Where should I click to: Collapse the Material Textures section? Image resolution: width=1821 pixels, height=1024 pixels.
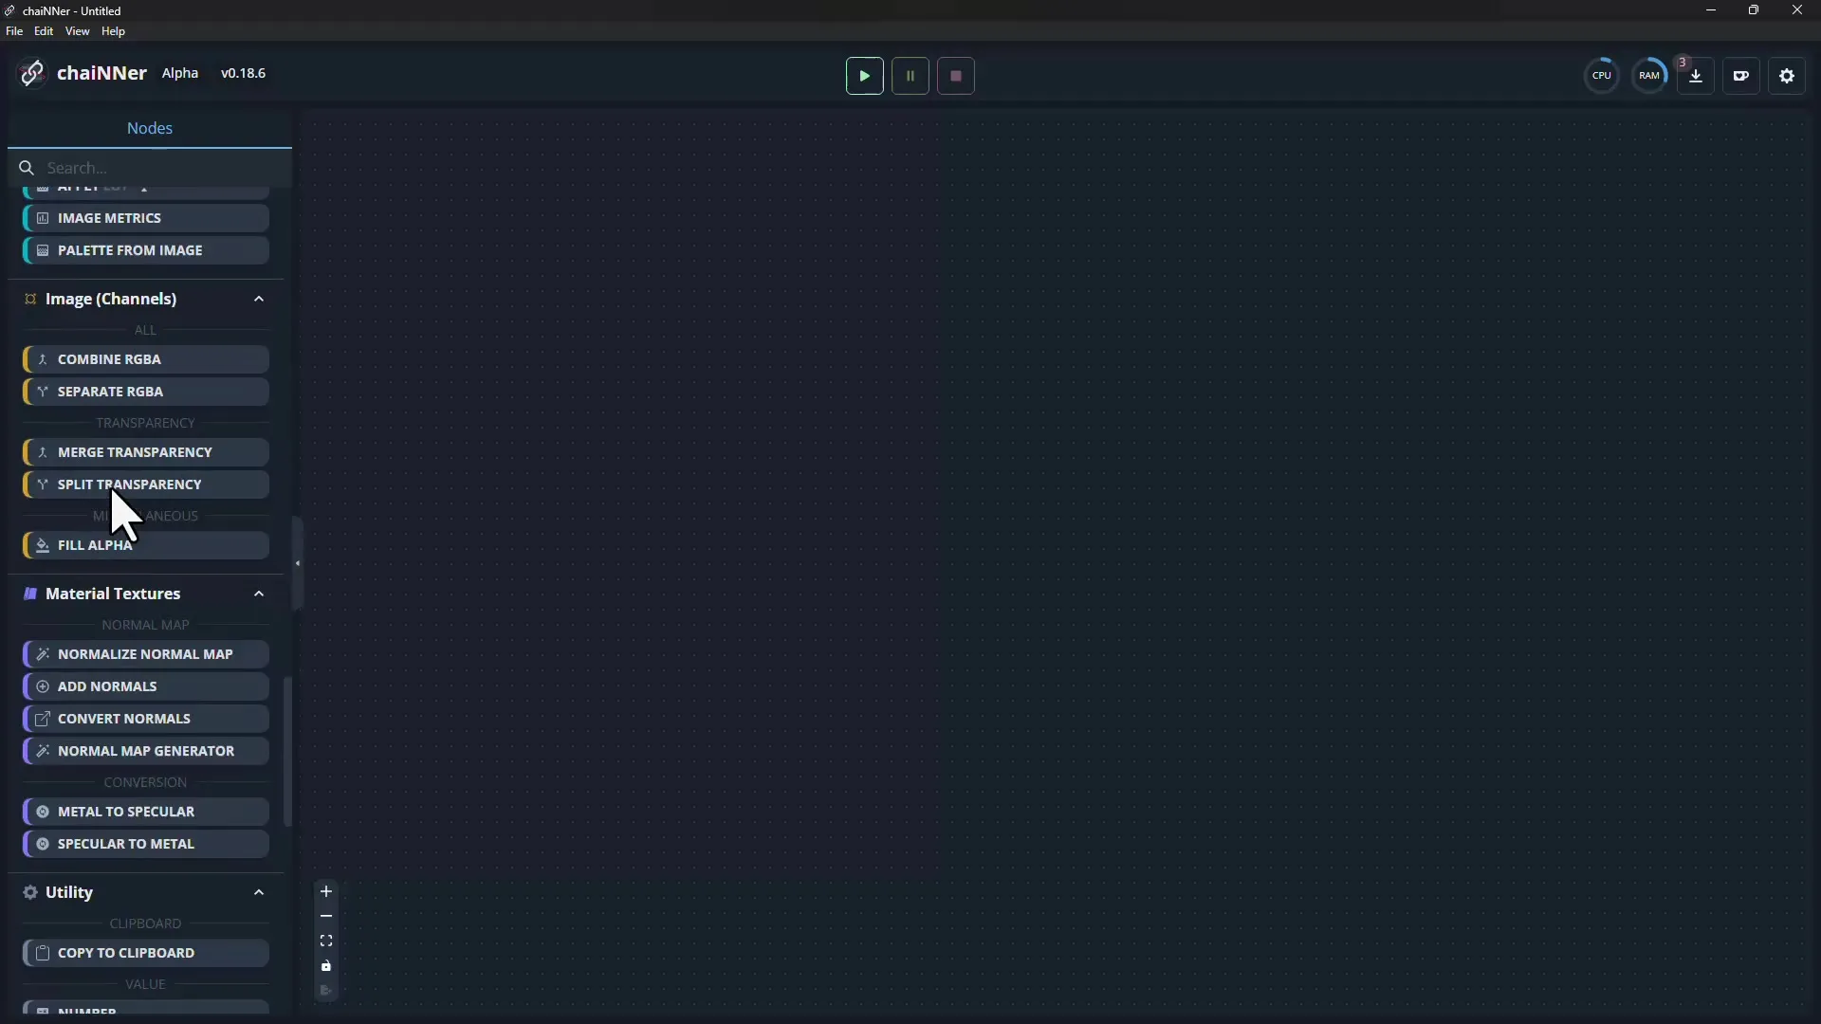pos(258,593)
